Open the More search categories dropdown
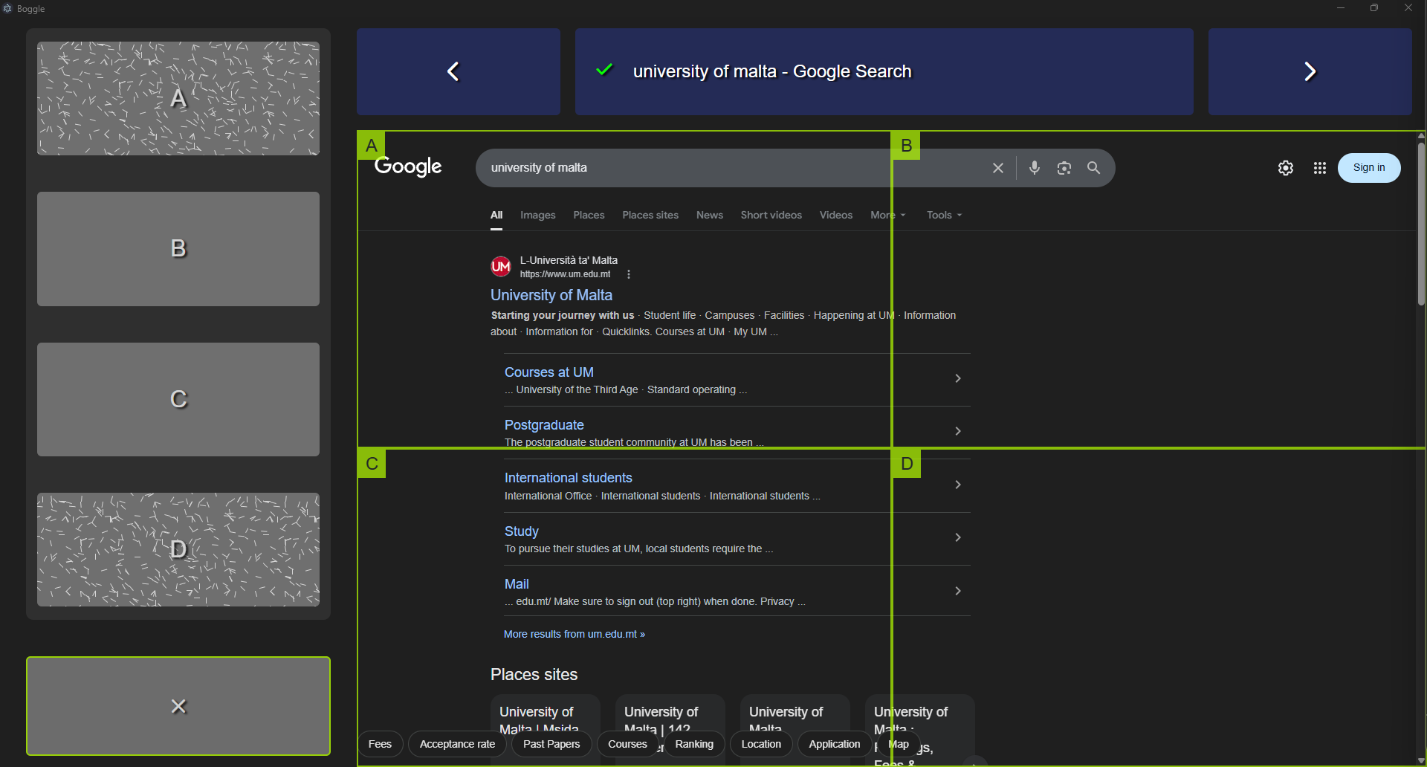1427x767 pixels. 887,215
